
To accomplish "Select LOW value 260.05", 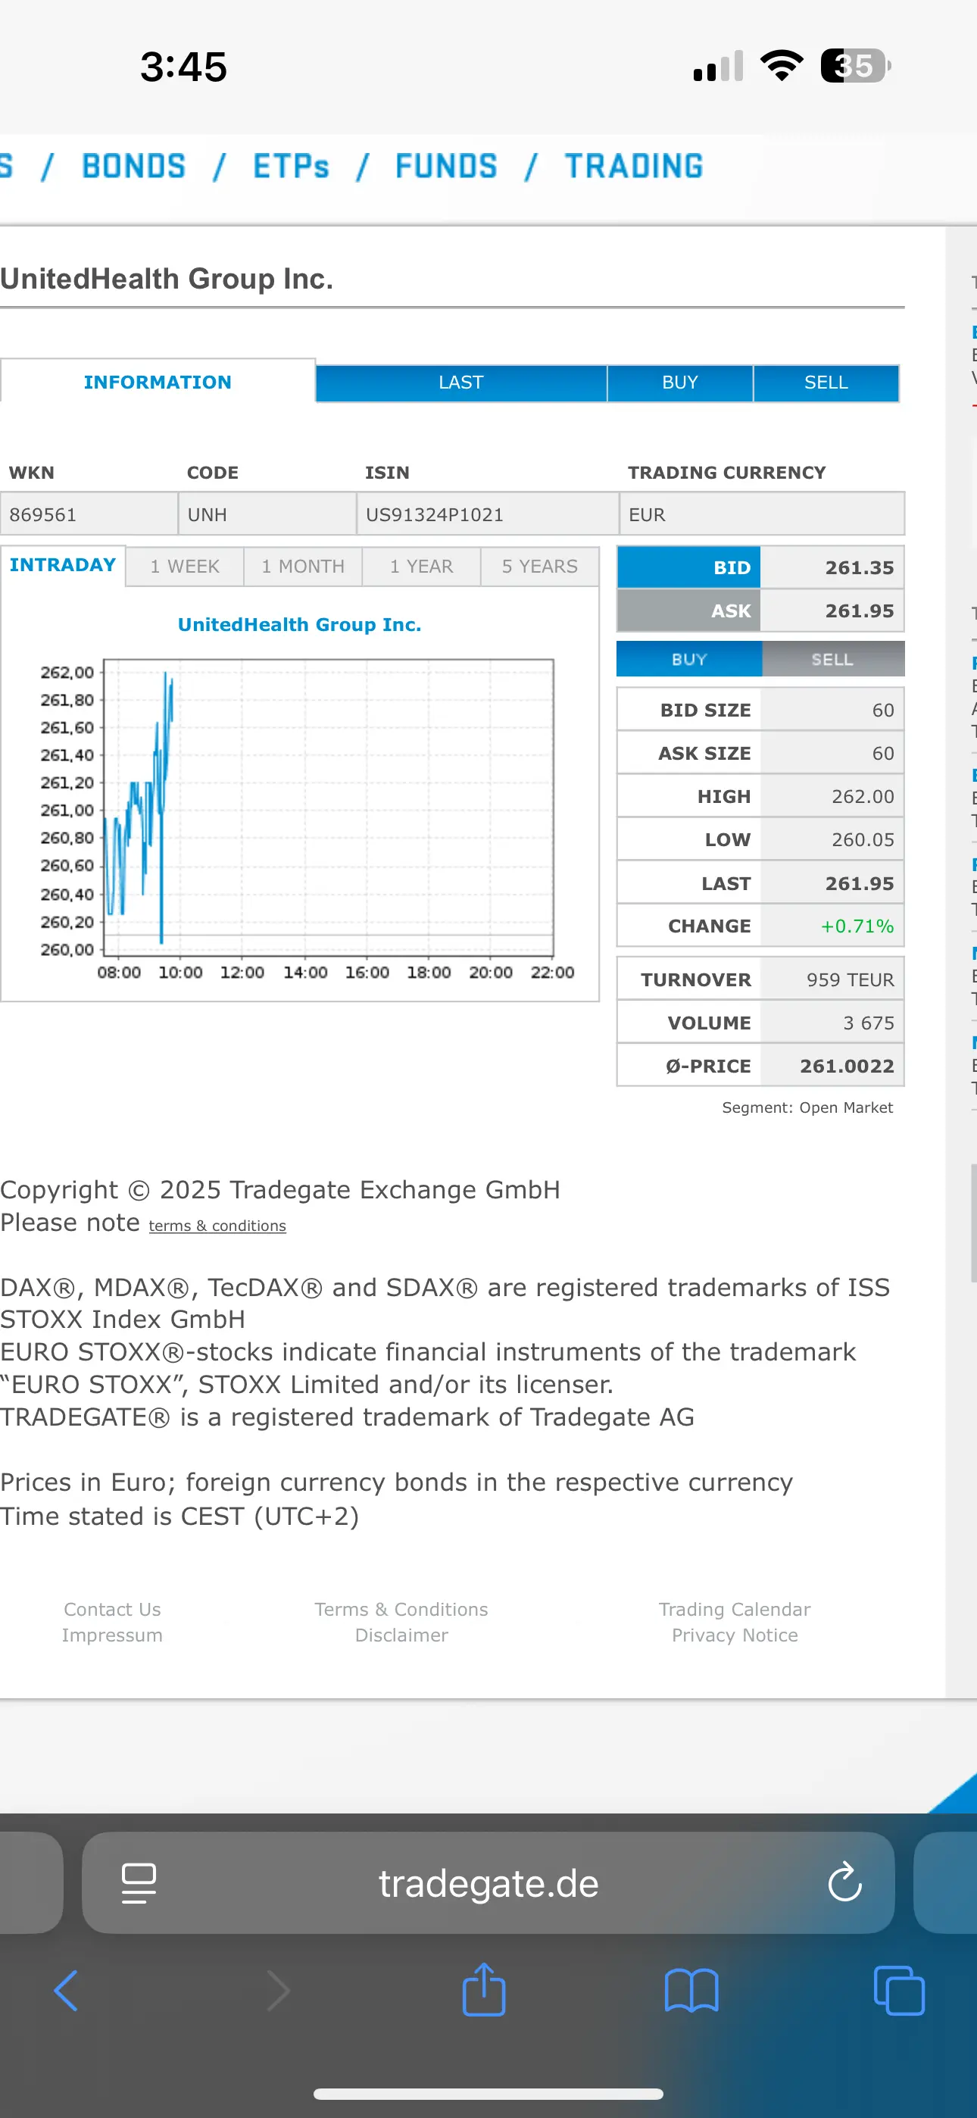I will coord(863,839).
